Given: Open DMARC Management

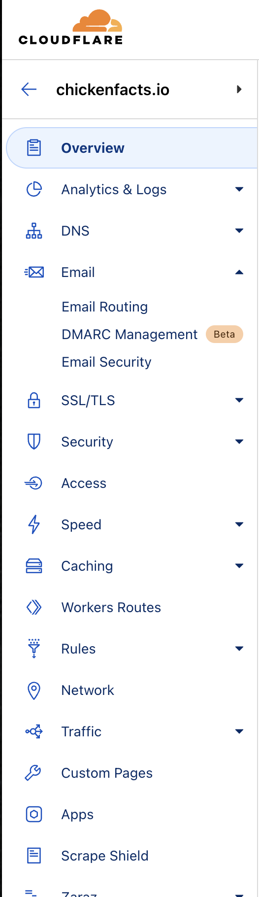Looking at the screenshot, I should point(129,334).
